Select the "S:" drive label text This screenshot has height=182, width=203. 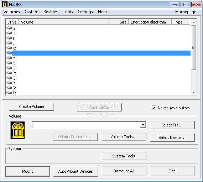point(14,88)
